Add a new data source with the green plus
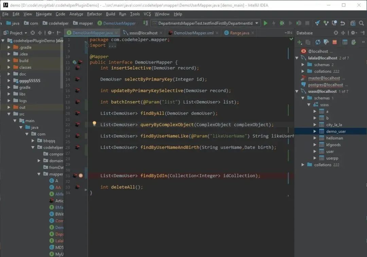367x257 pixels. [299, 42]
